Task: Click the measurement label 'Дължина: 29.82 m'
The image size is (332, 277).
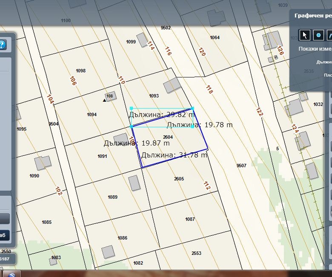Action: pos(162,115)
